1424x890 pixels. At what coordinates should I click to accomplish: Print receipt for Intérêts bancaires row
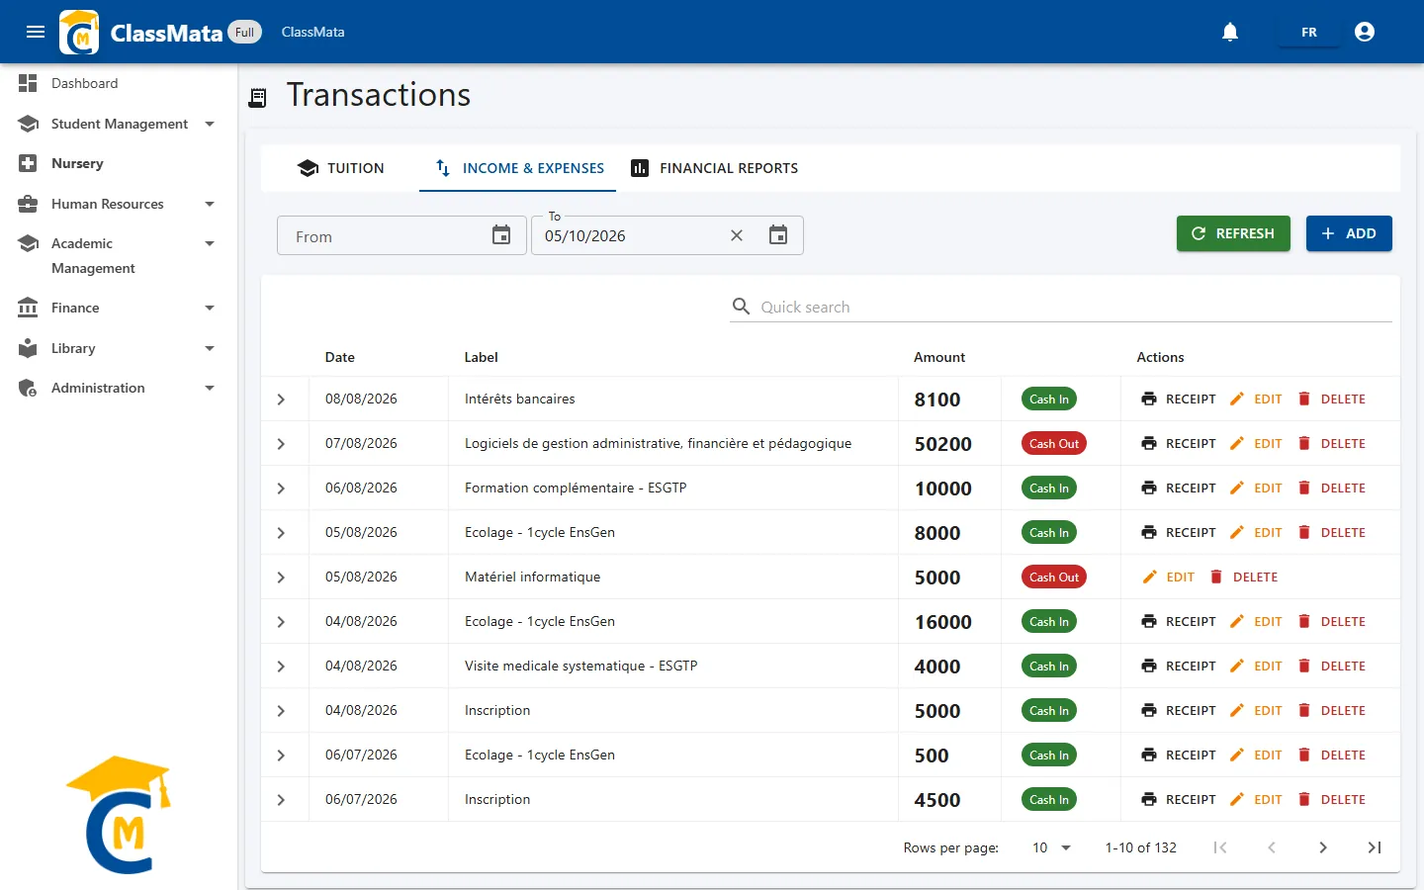click(x=1179, y=399)
